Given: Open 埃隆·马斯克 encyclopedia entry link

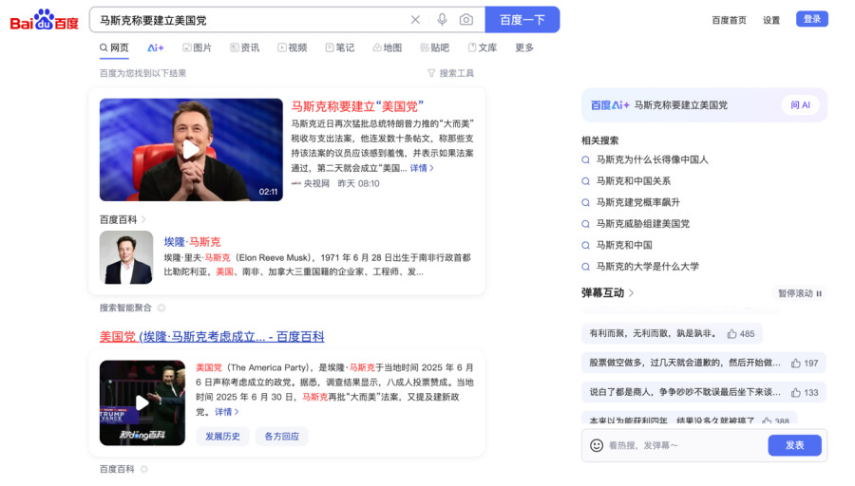Looking at the screenshot, I should (x=192, y=242).
